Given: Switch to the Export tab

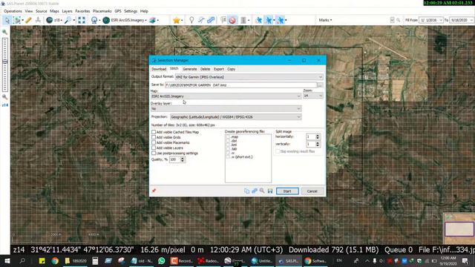Looking at the screenshot, I should 218,69.
